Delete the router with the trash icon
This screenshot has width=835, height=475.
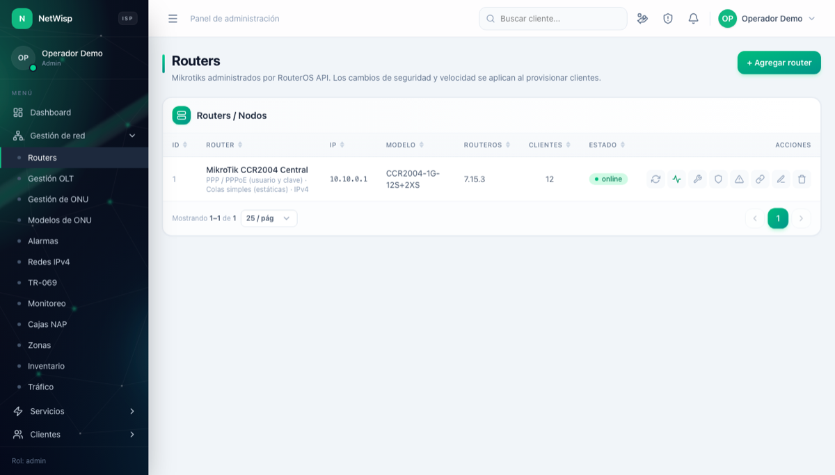tap(802, 179)
